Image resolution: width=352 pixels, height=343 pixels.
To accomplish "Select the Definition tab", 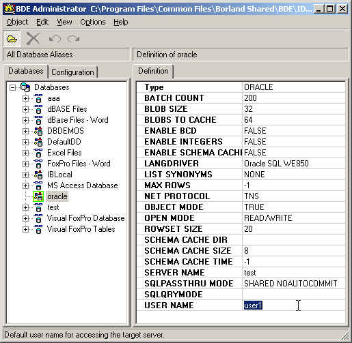I will 153,71.
